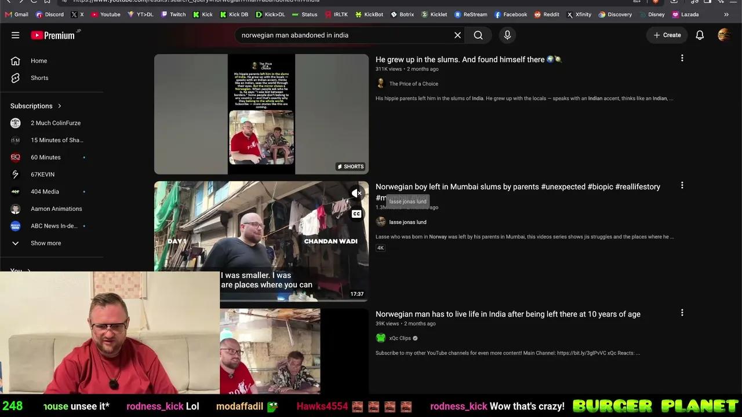Visit The Price of a Choice channel name
The width and height of the screenshot is (742, 417).
[x=414, y=84]
